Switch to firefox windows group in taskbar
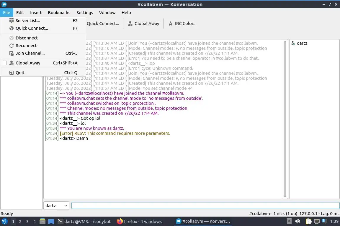Image resolution: width=340 pixels, height=226 pixels. click(139, 222)
